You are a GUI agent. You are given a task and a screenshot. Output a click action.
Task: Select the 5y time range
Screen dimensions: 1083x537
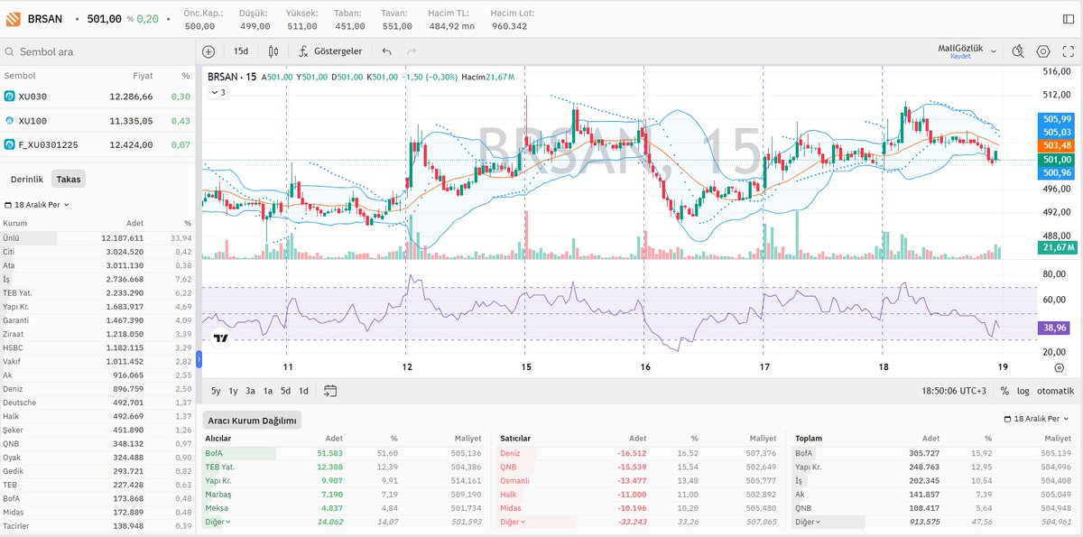click(x=216, y=391)
